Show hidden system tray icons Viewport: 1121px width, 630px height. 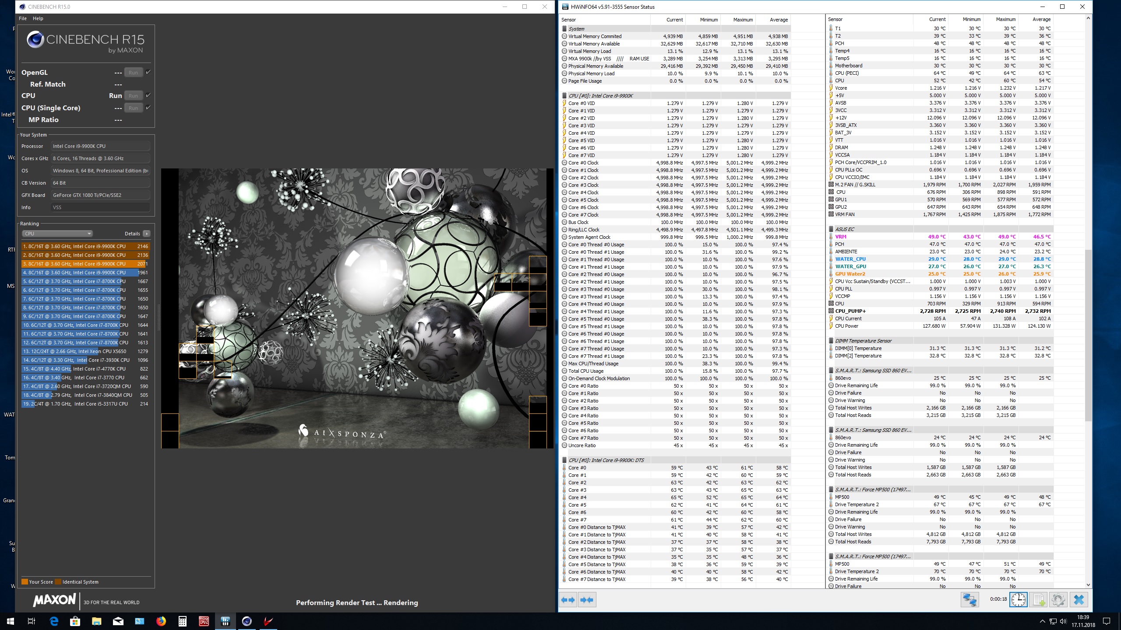(x=1042, y=621)
